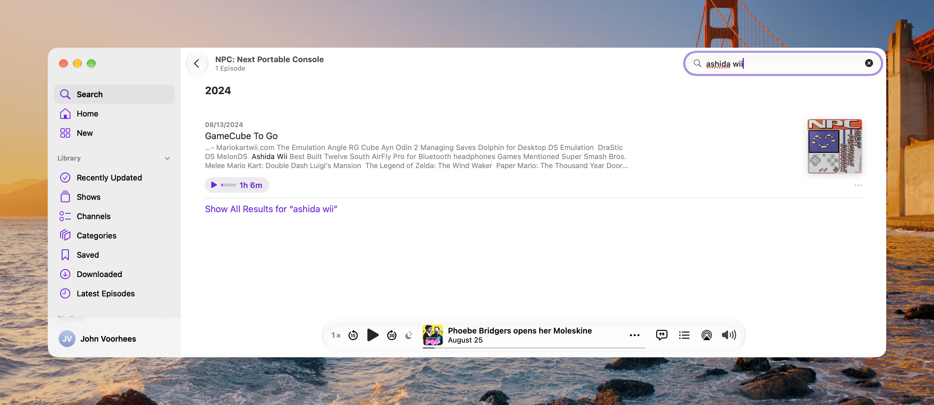
Task: Adjust volume via speaker icon
Action: tap(729, 335)
